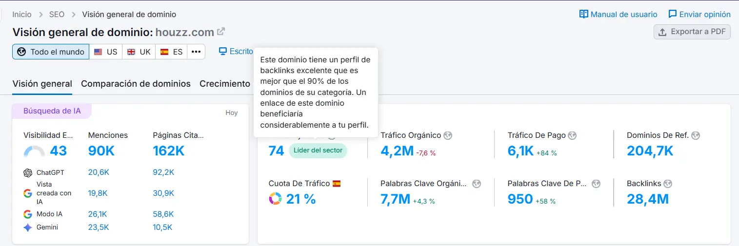The width and height of the screenshot is (739, 246).
Task: Open the Authority Score value 74
Action: (x=276, y=151)
